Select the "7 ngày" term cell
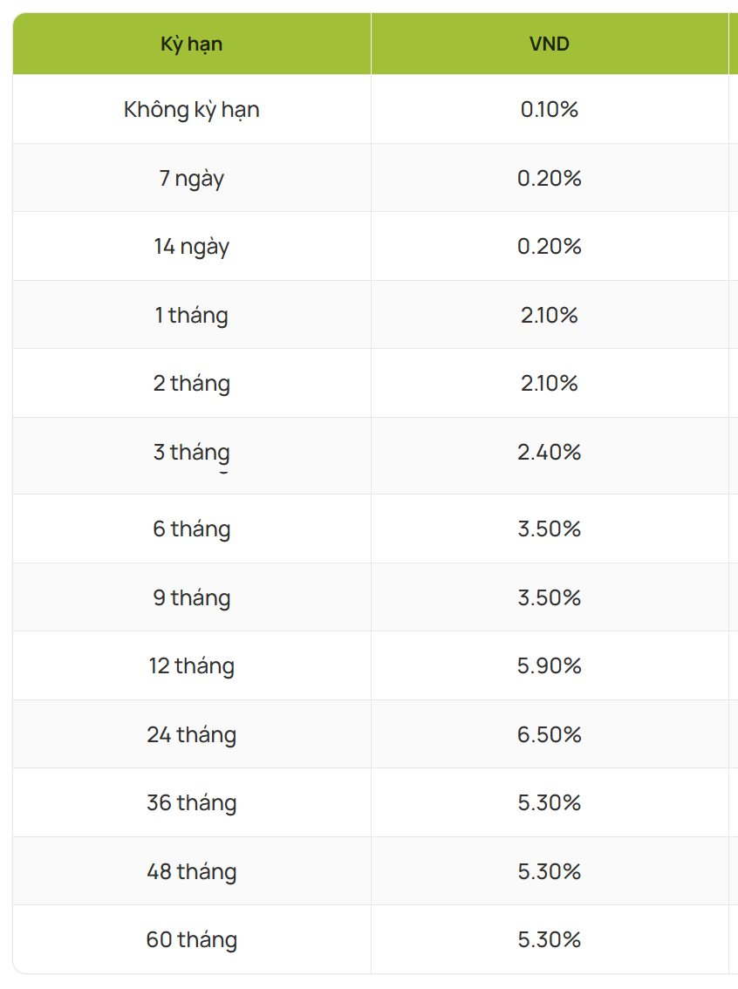The image size is (738, 989). pyautogui.click(x=191, y=179)
